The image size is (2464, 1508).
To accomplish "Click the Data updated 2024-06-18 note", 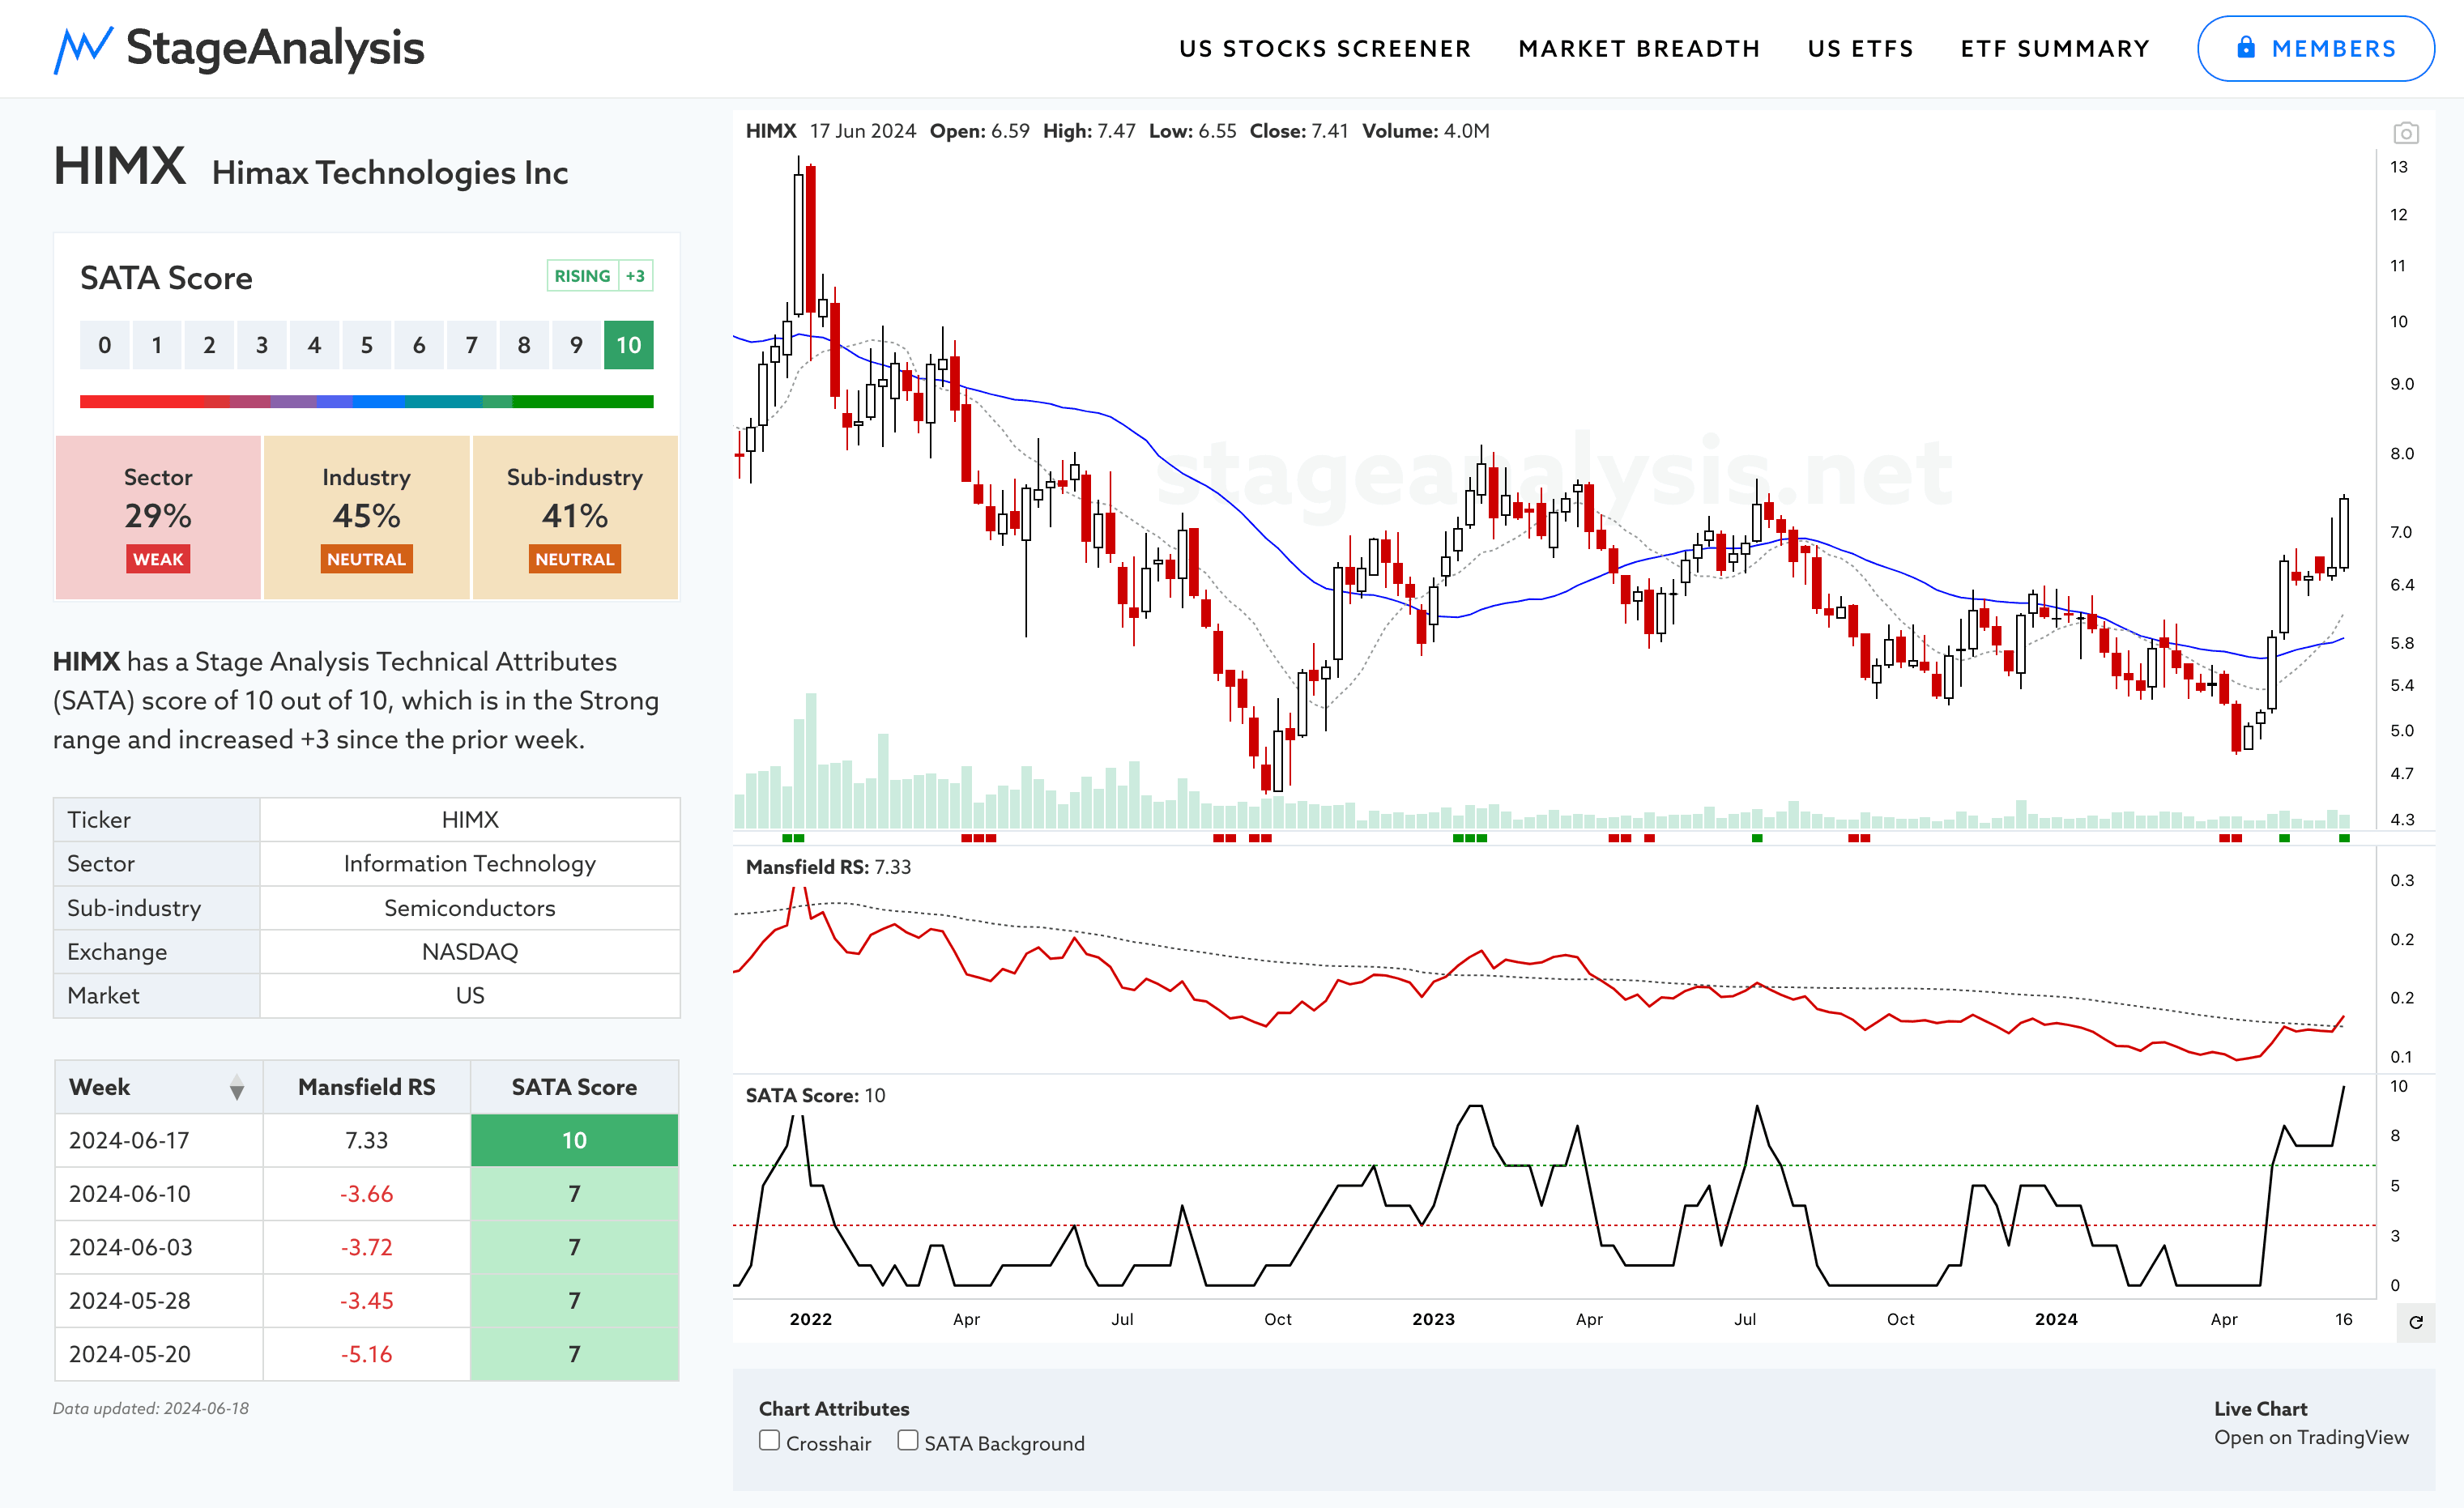I will tap(151, 1408).
